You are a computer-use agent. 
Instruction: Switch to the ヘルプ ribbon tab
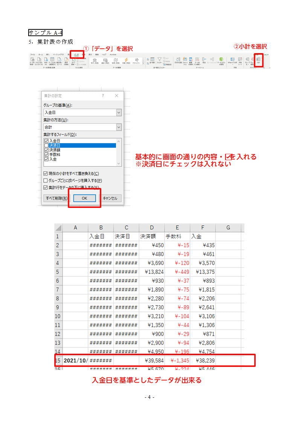point(104,55)
